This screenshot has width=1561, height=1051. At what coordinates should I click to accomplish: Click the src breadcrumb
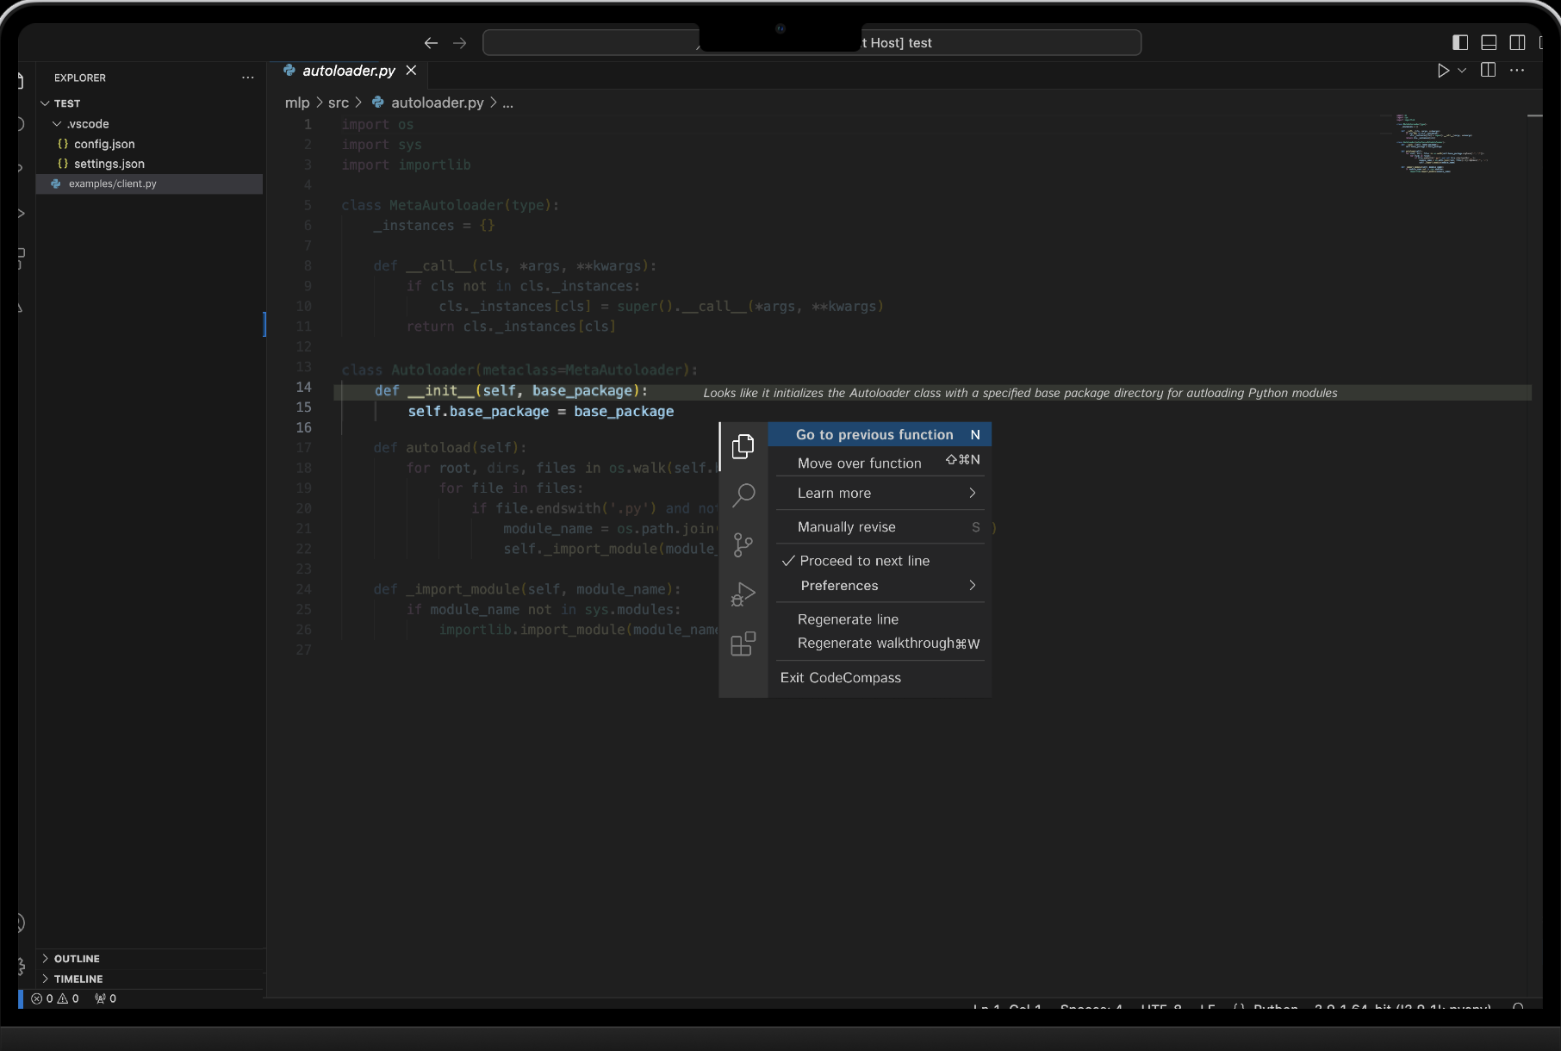pos(339,103)
